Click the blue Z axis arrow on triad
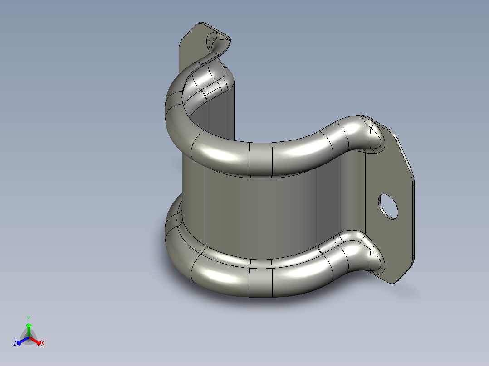The image size is (489, 366). tap(23, 341)
